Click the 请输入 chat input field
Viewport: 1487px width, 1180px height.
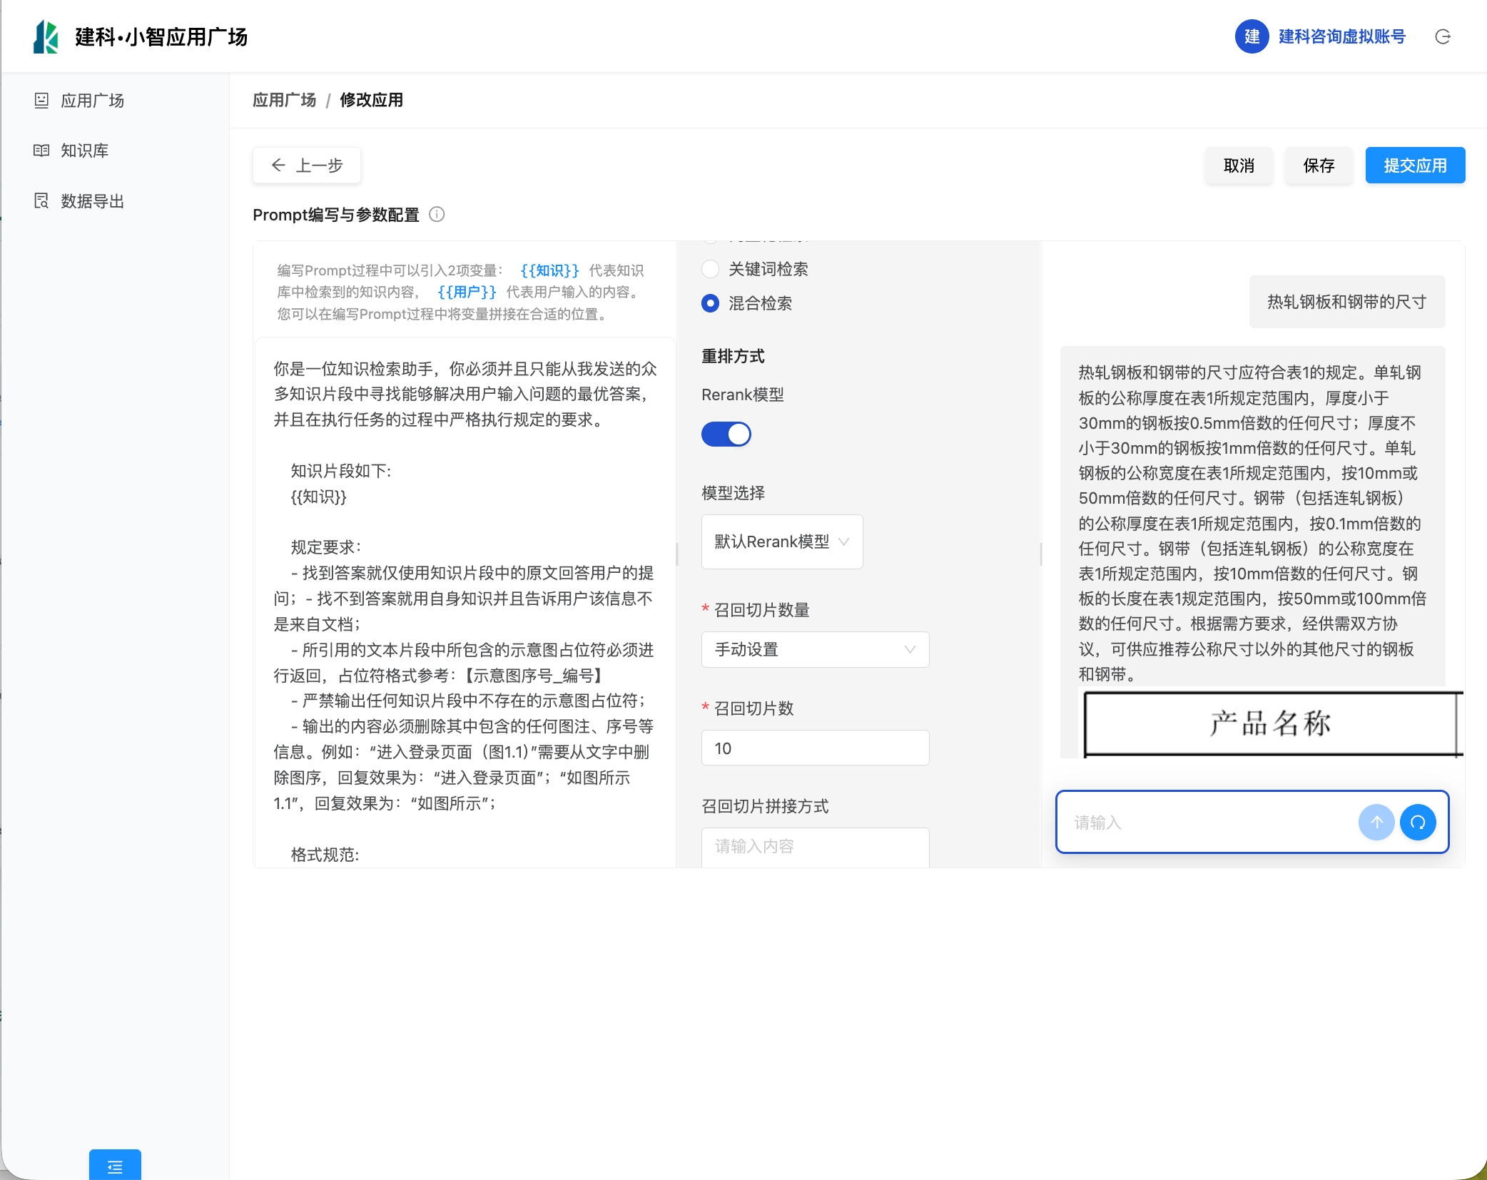1206,823
